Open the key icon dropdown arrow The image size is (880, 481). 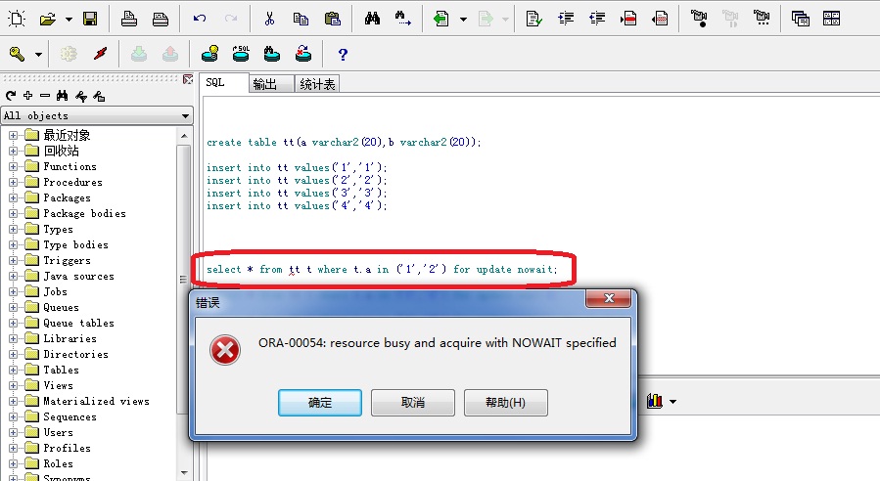(38, 55)
